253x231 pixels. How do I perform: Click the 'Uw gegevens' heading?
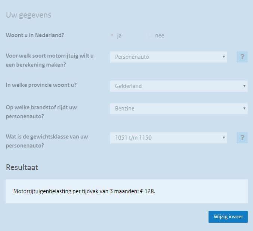coord(28,15)
